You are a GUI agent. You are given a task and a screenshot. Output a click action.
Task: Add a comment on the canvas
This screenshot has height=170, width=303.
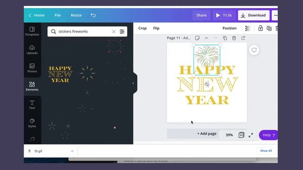click(x=254, y=50)
